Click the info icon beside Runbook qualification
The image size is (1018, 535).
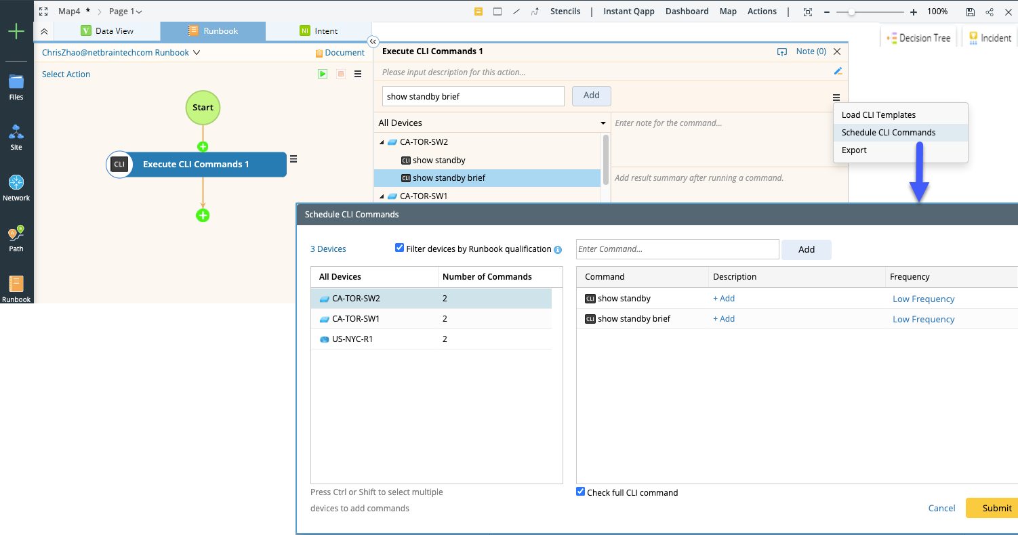(x=558, y=249)
